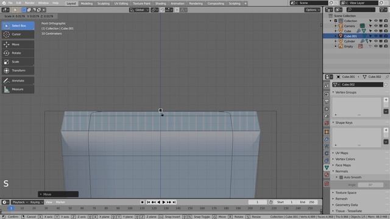This screenshot has height=219, width=390.
Task: Open the Tool properties tab
Action: (x=327, y=85)
